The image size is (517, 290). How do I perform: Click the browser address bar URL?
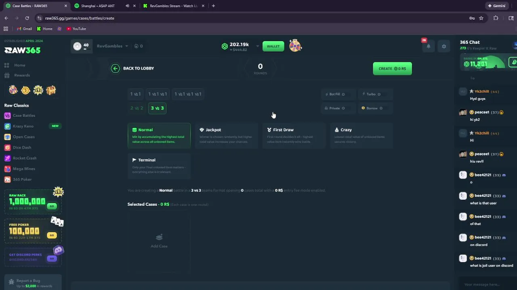pyautogui.click(x=80, y=18)
